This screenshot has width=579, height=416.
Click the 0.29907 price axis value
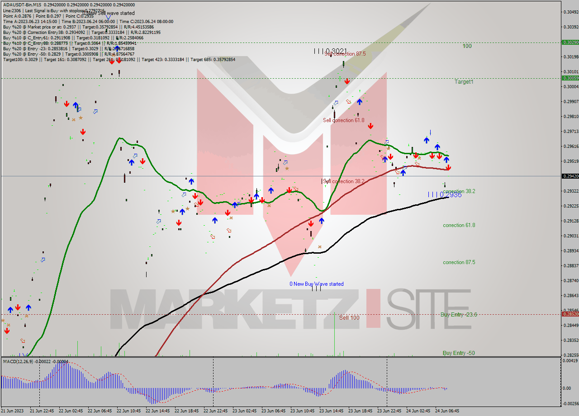coord(571,101)
